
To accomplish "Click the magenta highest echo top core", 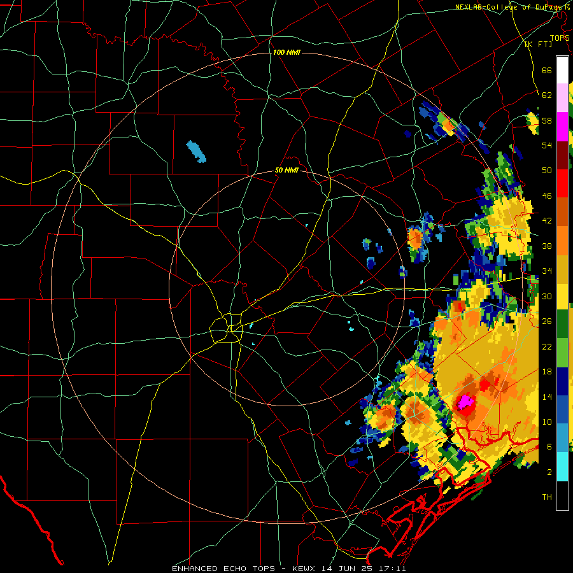I will click(x=466, y=402).
